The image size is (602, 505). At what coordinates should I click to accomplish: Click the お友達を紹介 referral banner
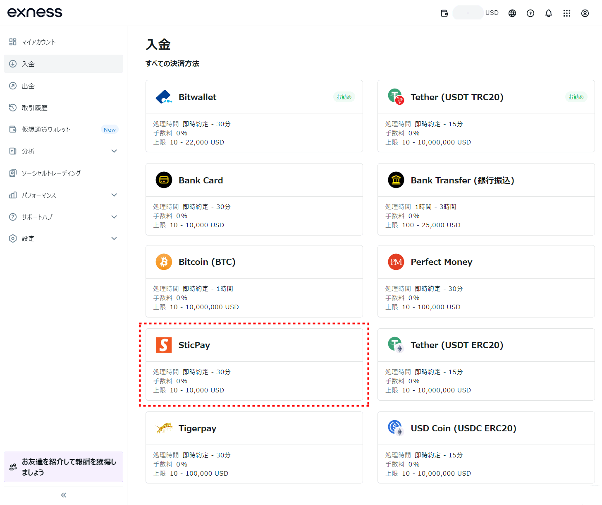pyautogui.click(x=63, y=467)
